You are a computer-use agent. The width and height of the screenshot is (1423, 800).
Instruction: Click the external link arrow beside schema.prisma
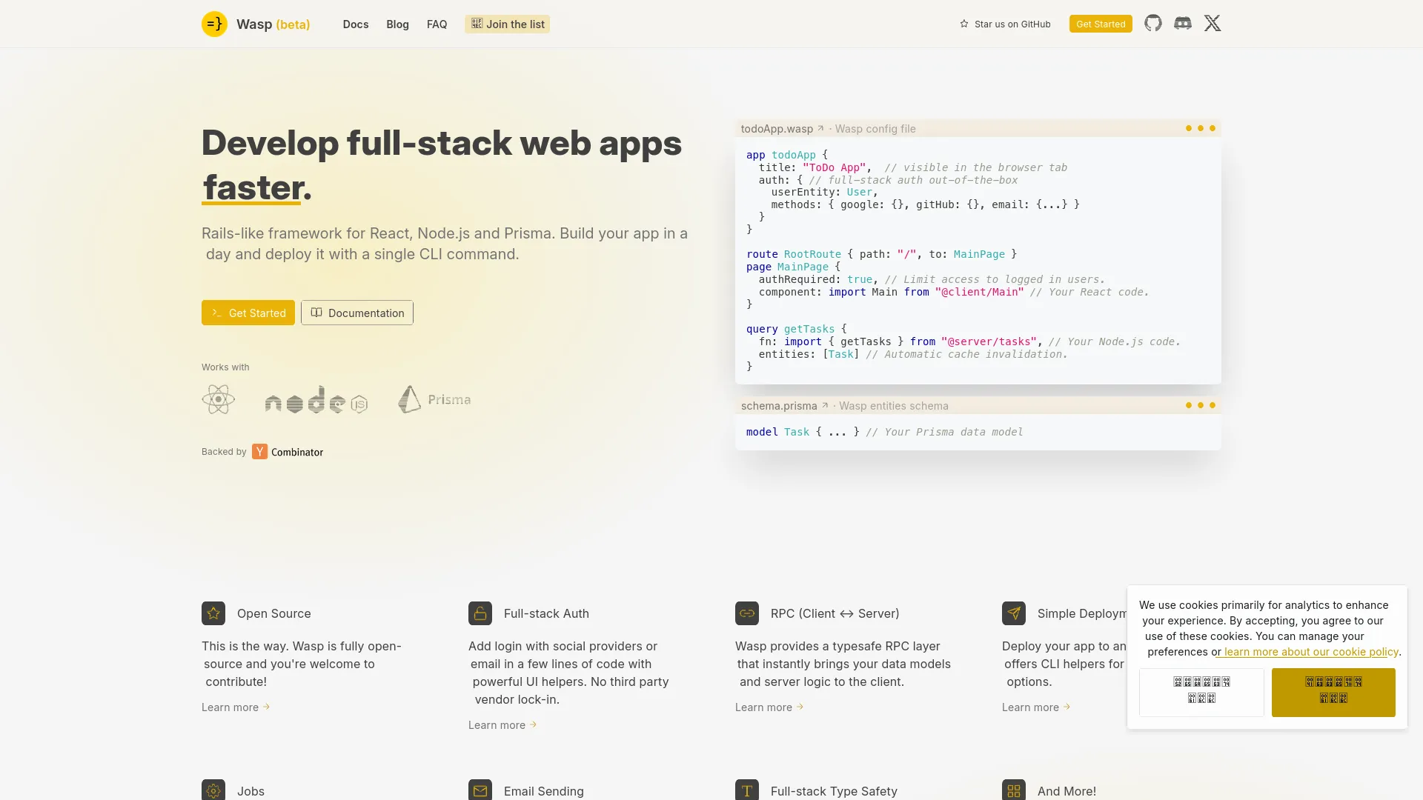(825, 405)
